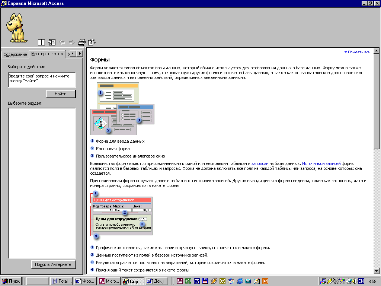This screenshot has height=286, width=381.
Task: Click the text Форма для ввода данных
Action: (x=120, y=141)
